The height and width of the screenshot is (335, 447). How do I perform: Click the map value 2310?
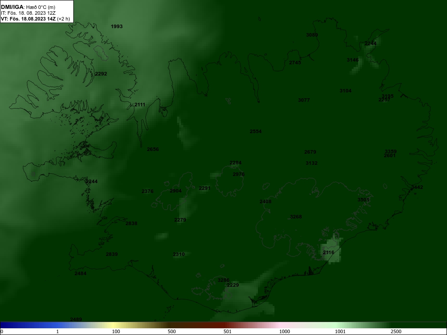[x=179, y=254]
